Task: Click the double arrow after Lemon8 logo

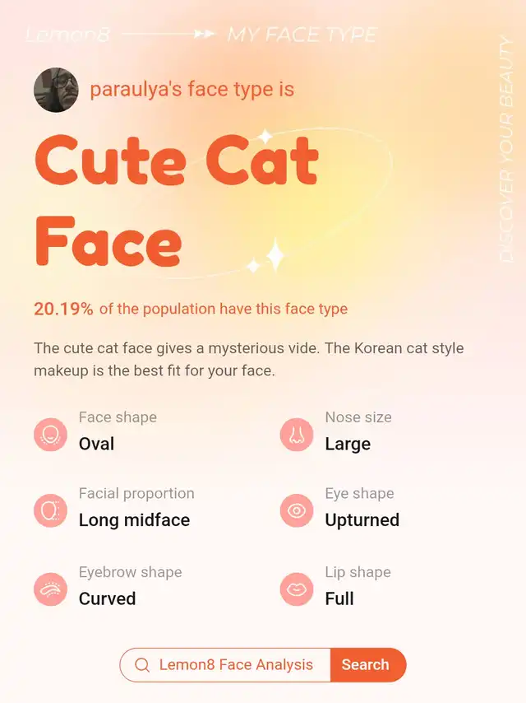Action: tap(205, 34)
